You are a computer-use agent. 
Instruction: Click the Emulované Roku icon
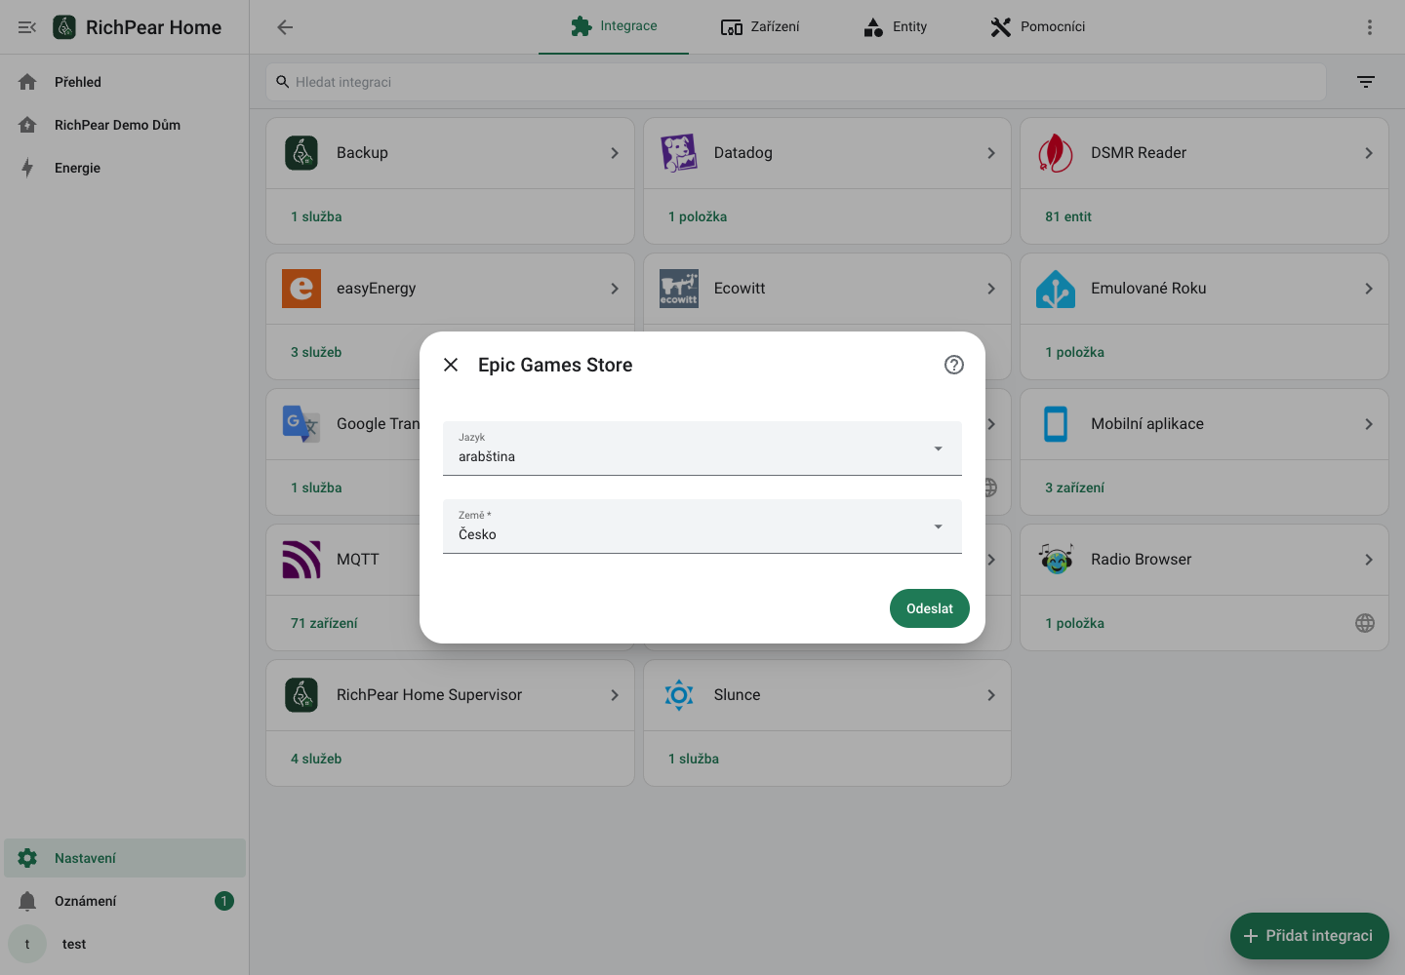[1056, 289]
